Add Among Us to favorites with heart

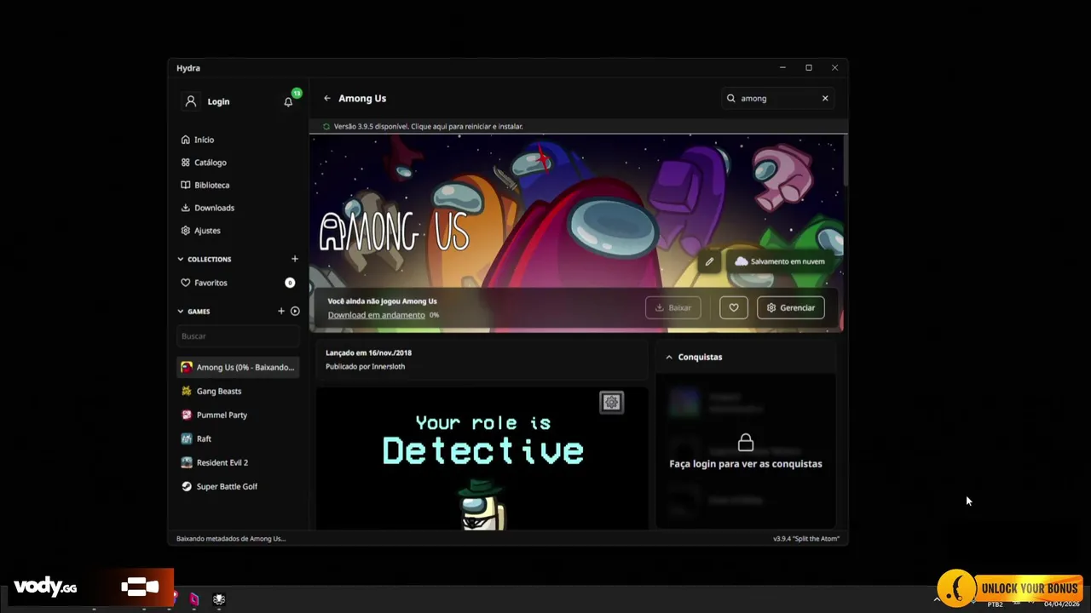pyautogui.click(x=733, y=308)
